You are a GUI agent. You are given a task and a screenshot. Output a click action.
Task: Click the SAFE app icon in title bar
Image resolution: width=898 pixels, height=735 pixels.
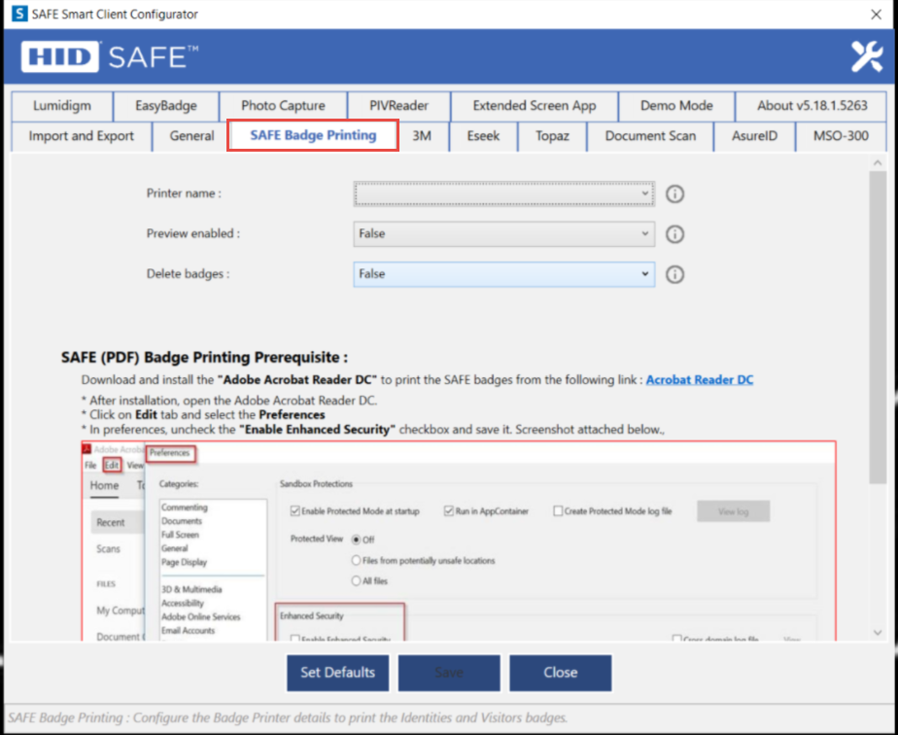(x=18, y=14)
